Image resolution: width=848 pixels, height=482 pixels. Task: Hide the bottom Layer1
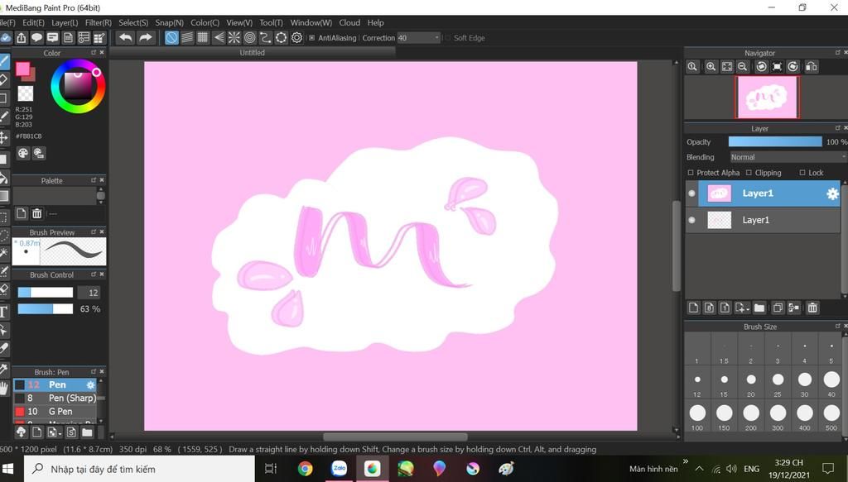click(x=691, y=220)
